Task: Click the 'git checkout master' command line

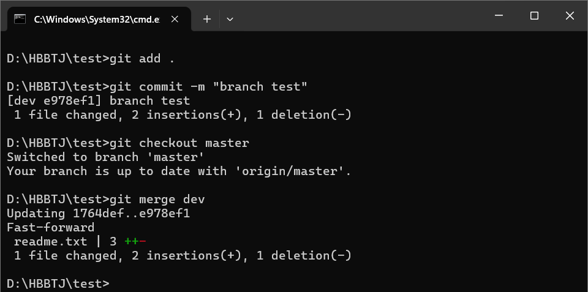Action: pos(179,143)
